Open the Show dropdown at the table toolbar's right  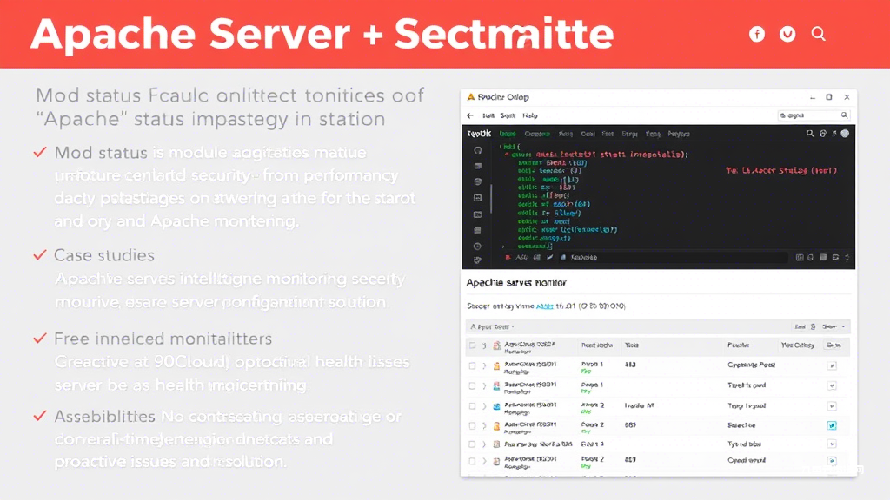coord(834,327)
